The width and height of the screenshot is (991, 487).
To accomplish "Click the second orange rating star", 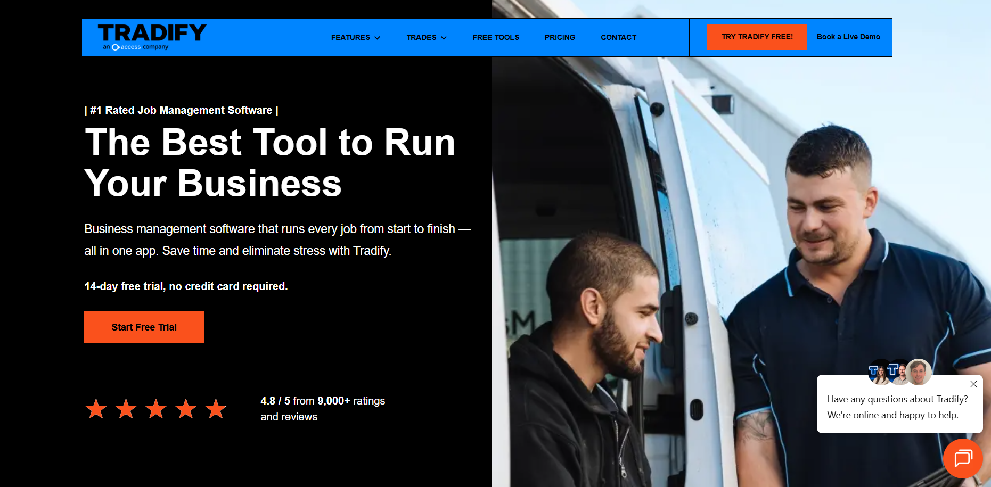I will click(126, 409).
